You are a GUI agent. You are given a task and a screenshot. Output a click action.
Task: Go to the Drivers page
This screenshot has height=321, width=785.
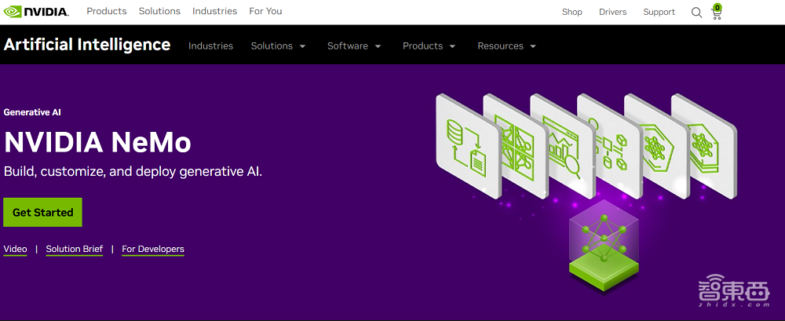612,13
